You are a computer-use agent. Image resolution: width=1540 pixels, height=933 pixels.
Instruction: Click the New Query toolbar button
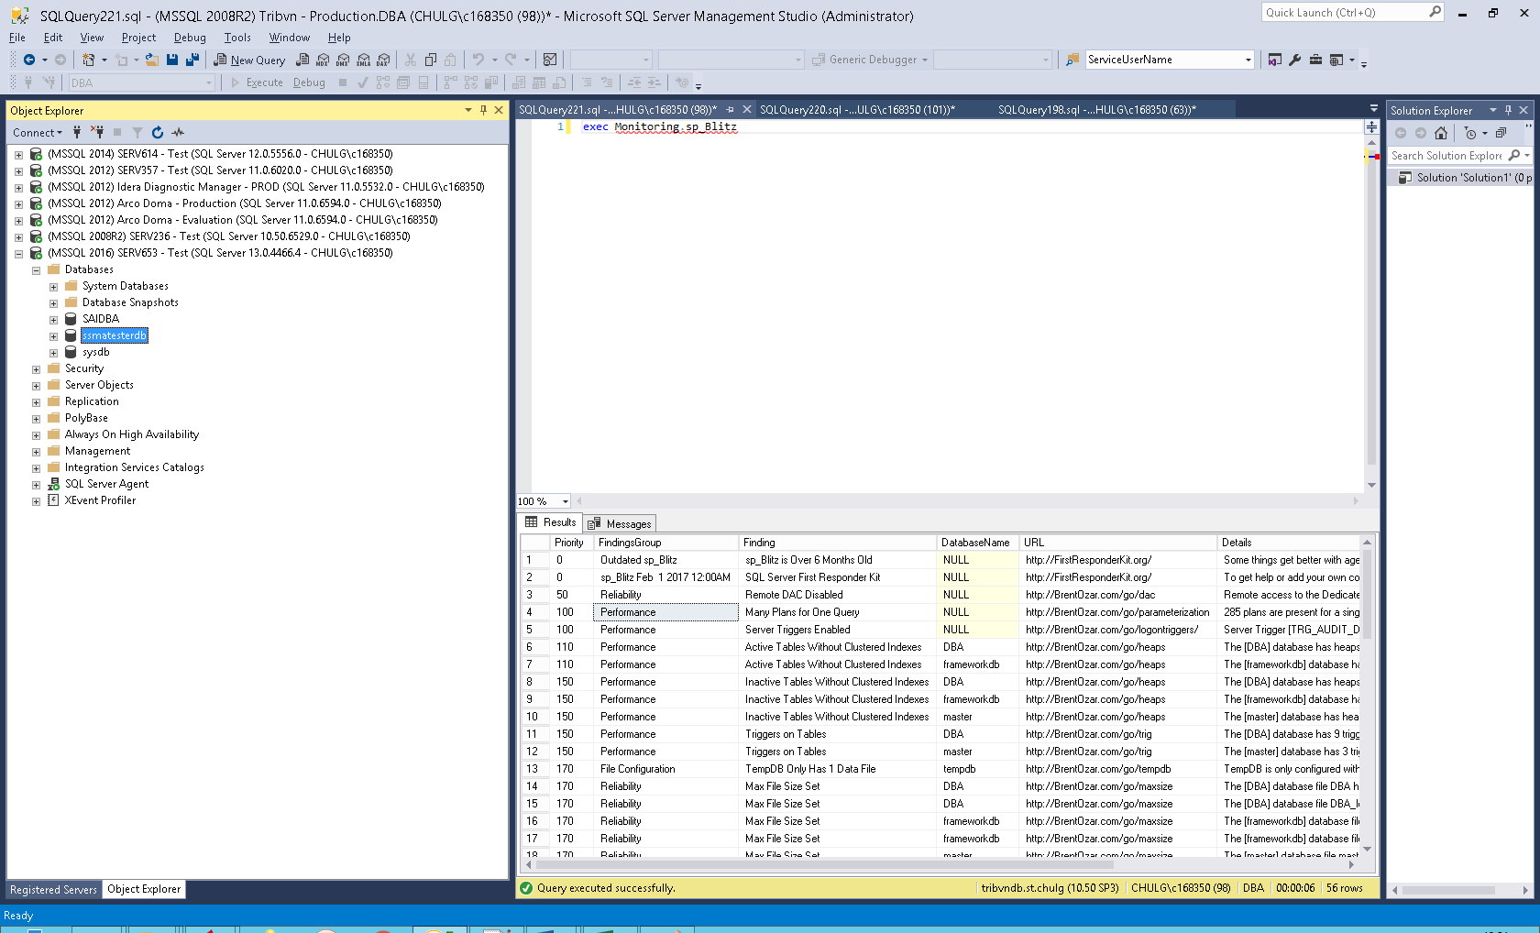coord(249,60)
